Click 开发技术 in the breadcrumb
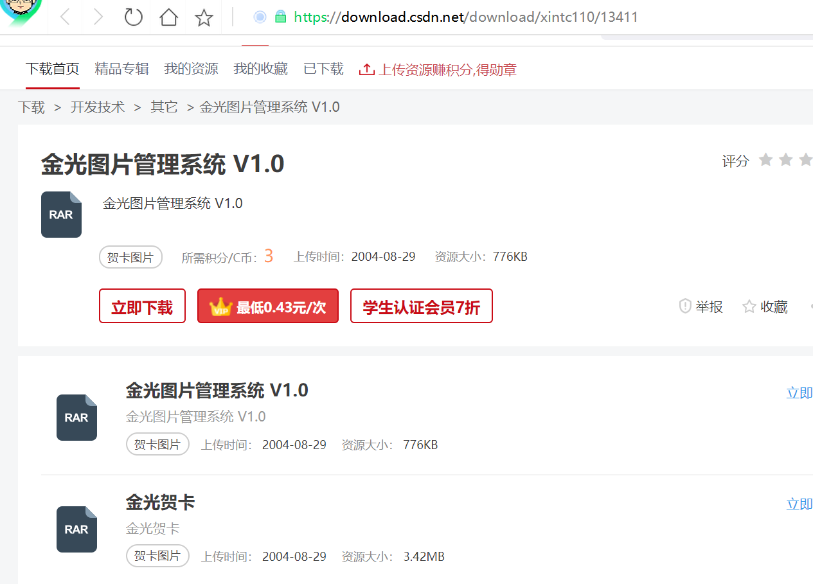813x584 pixels. tap(98, 107)
